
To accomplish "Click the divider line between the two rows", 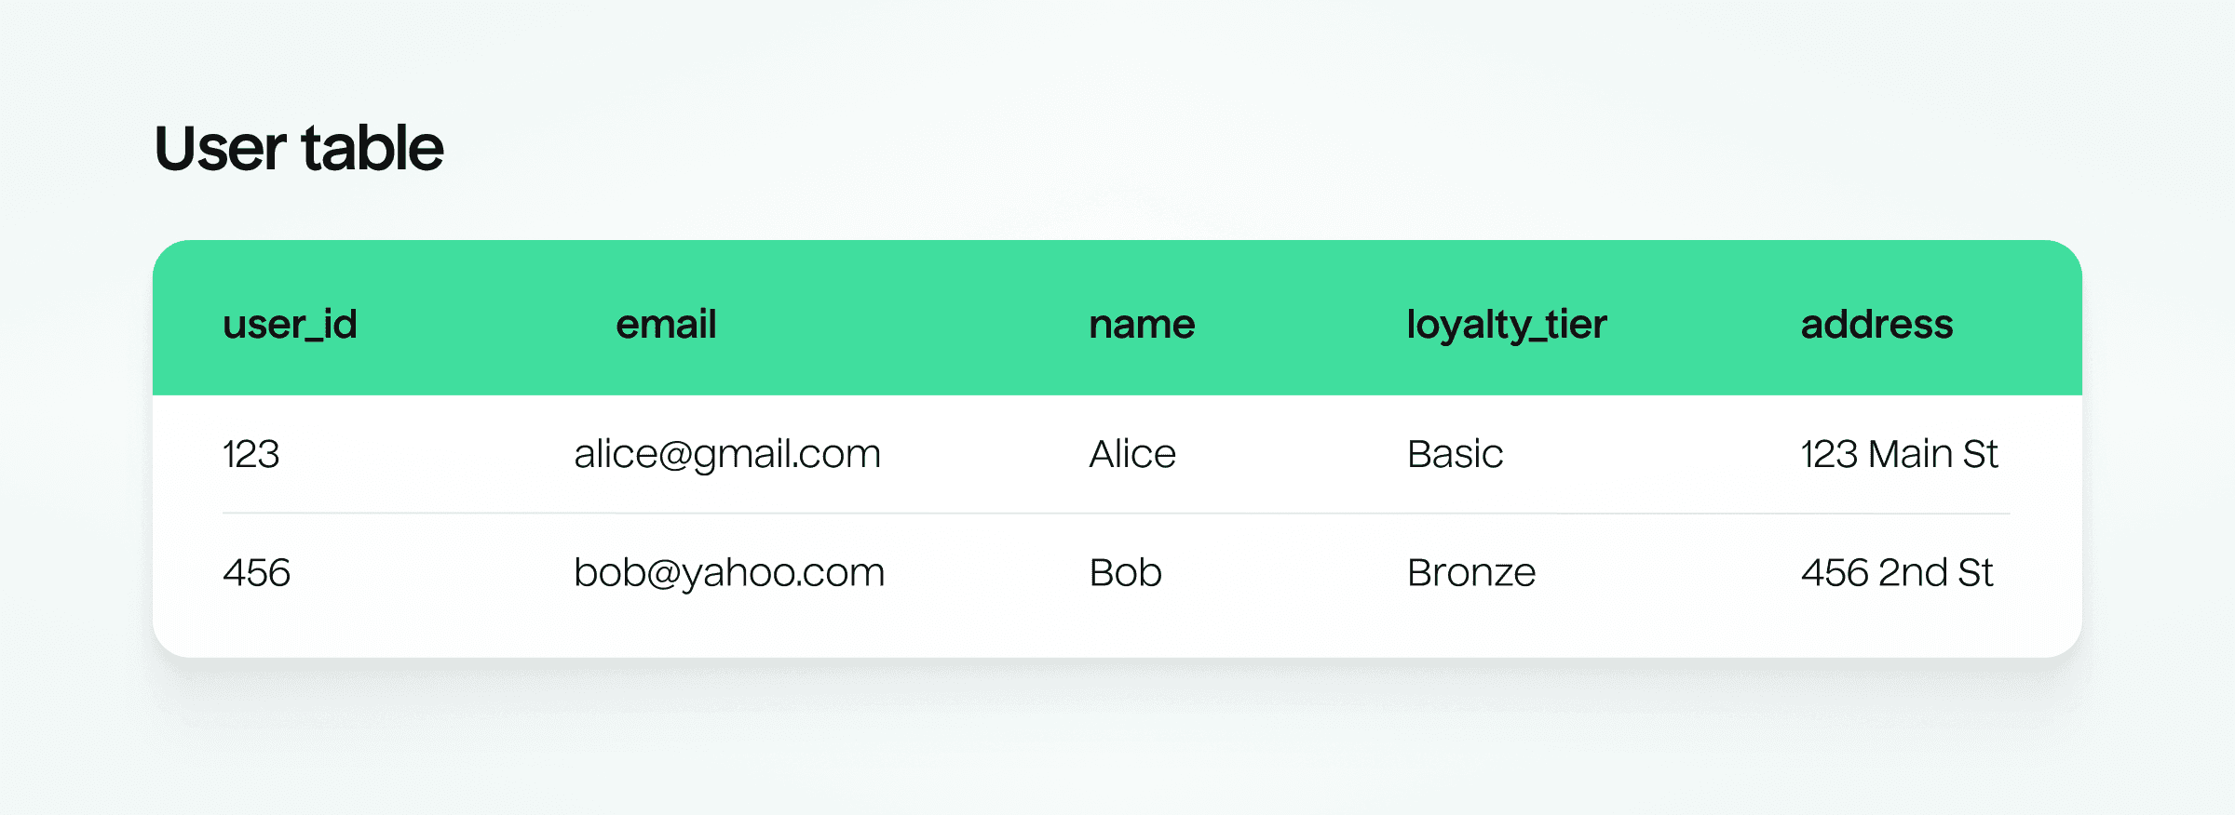I will [x=1116, y=513].
